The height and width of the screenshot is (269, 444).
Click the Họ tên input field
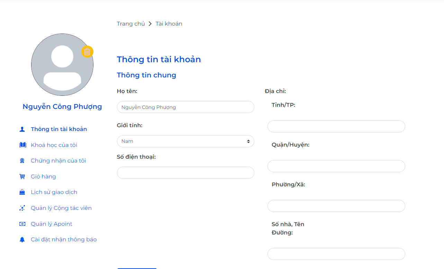tap(185, 107)
